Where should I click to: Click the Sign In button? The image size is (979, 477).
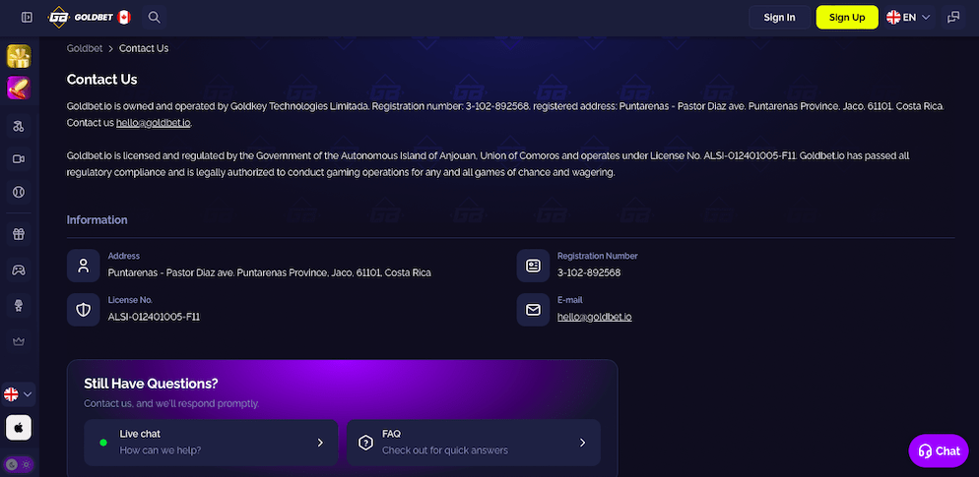click(x=779, y=18)
